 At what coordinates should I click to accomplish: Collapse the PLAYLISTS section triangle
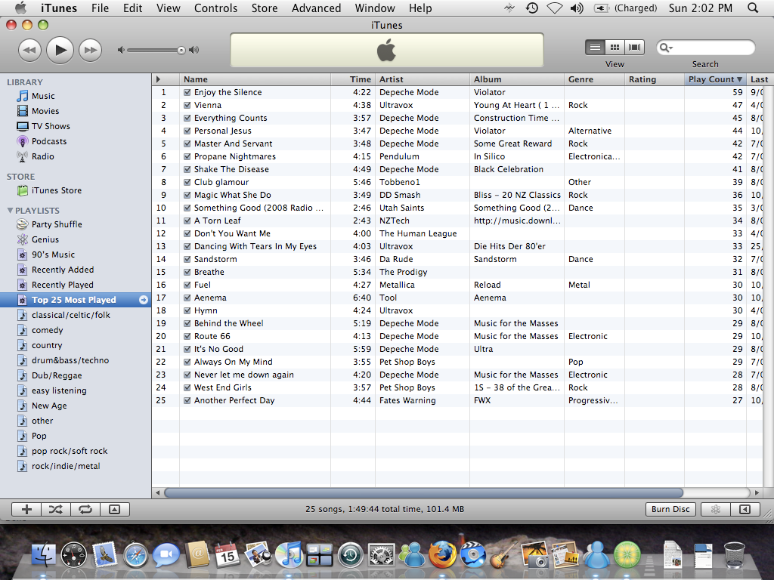click(x=10, y=211)
